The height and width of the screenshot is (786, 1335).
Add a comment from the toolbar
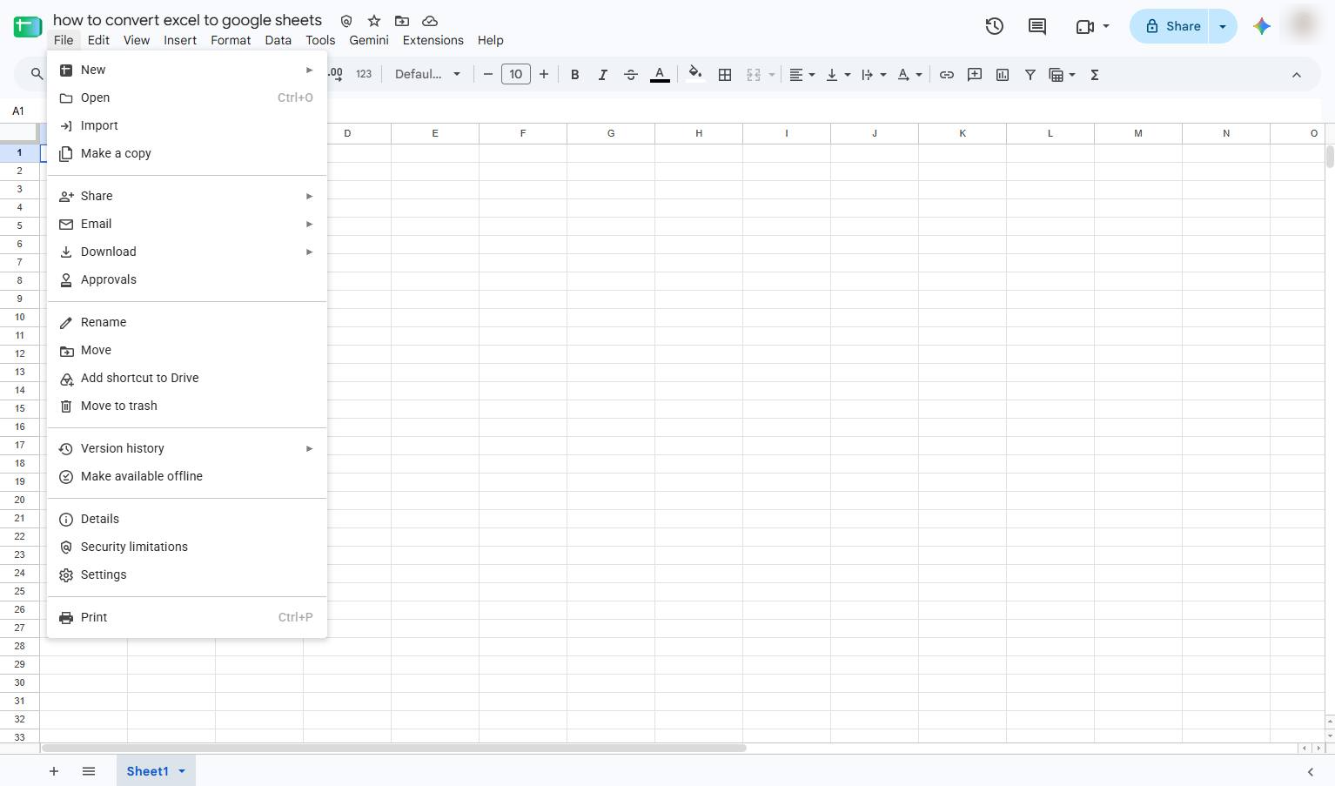click(x=975, y=75)
